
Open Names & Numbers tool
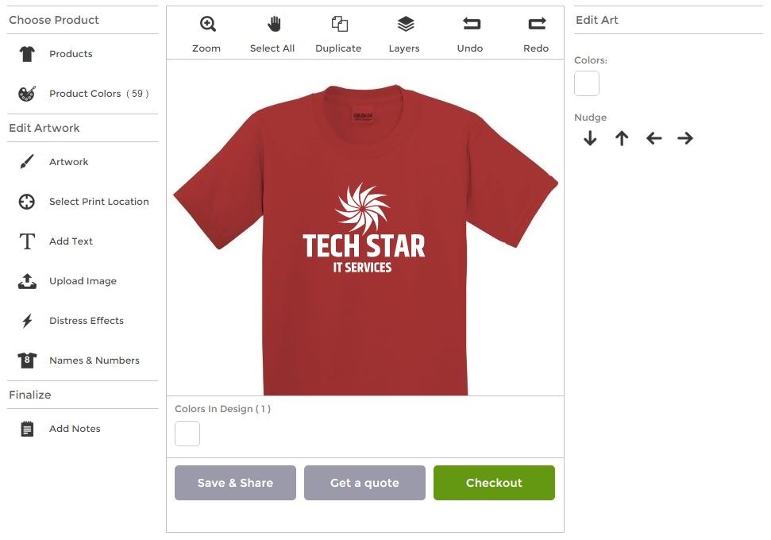click(x=26, y=360)
